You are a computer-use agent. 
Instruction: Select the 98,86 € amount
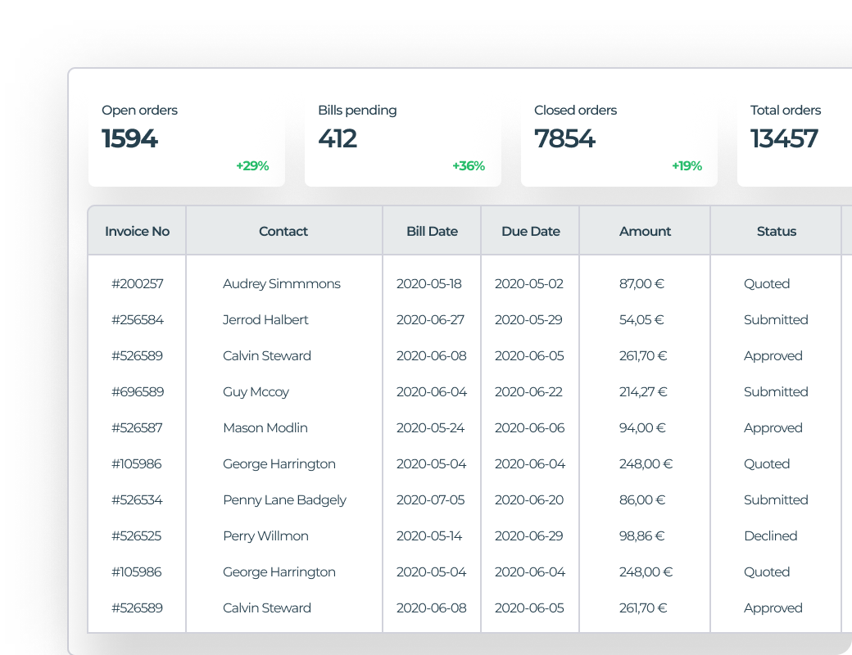pos(641,535)
